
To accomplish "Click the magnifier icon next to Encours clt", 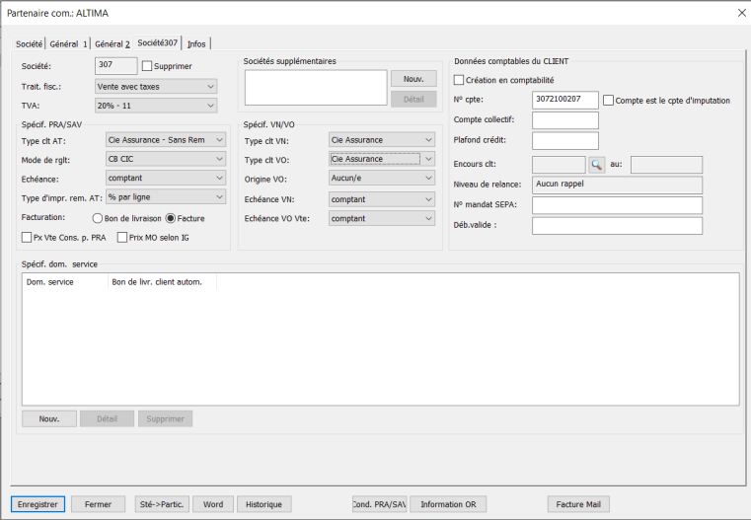I will [x=596, y=165].
